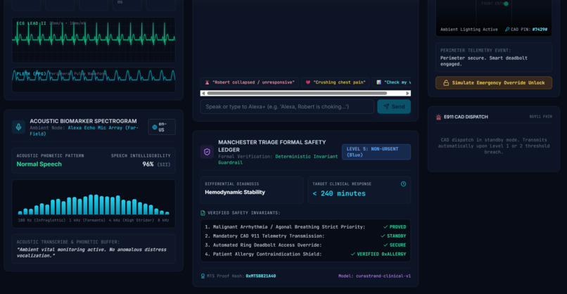This screenshot has height=294, width=567.
Task: Click the Deterministic Invariant Guardrail label
Action: tap(278, 160)
